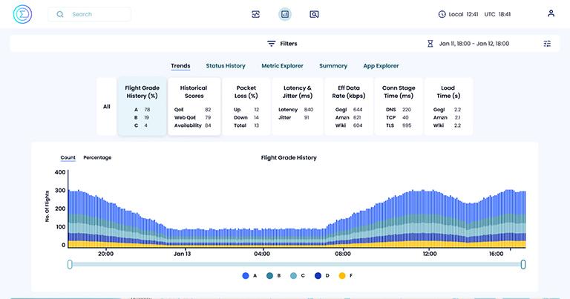The height and width of the screenshot is (299, 570).
Task: Open the user profile icon
Action: coord(551,13)
